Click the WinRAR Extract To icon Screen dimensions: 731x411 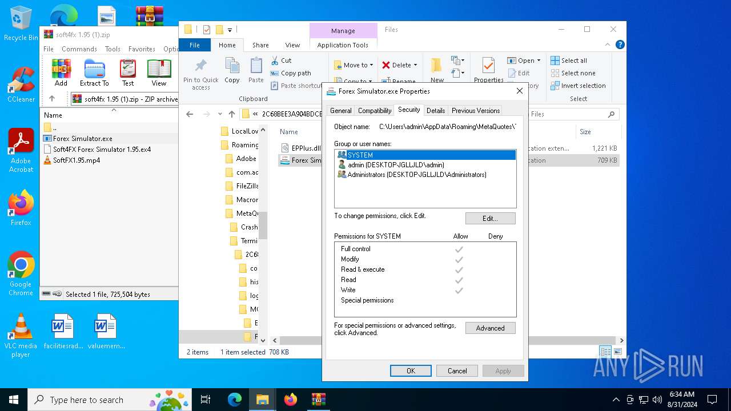point(94,72)
